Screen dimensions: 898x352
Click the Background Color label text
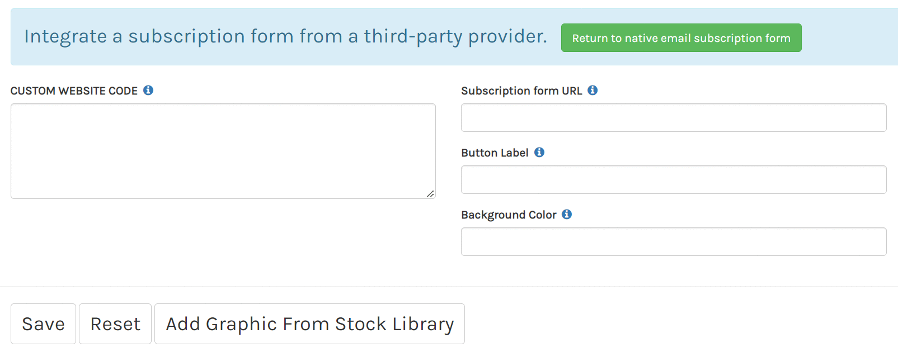[509, 215]
